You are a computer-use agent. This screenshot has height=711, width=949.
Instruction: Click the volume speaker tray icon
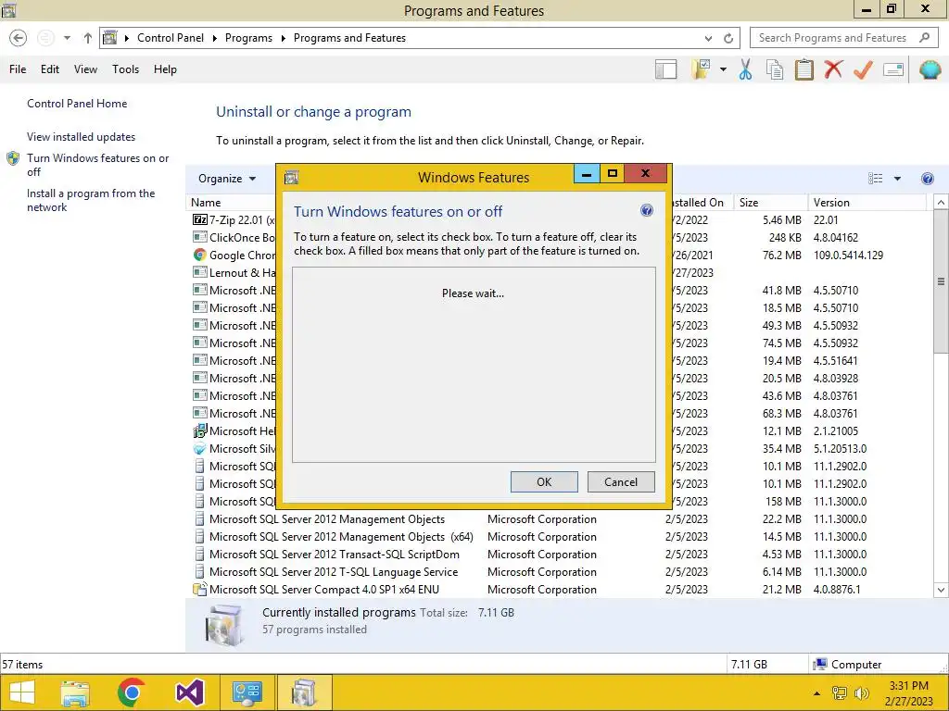pos(862,693)
